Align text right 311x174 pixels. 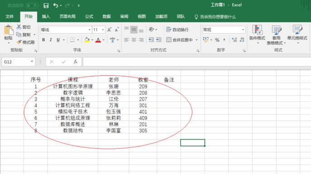tap(141, 40)
